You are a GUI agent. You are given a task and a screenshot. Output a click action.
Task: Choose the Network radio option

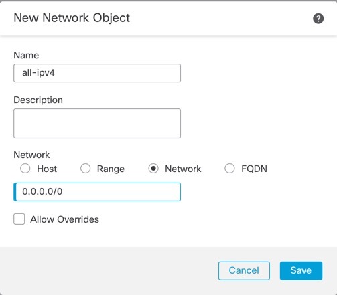(x=153, y=169)
